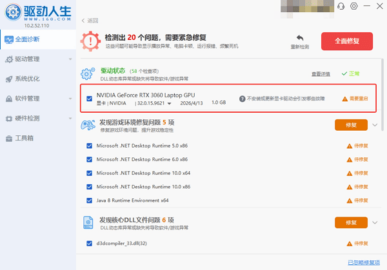Click the 驱动状态 section heading

pyautogui.click(x=113, y=71)
